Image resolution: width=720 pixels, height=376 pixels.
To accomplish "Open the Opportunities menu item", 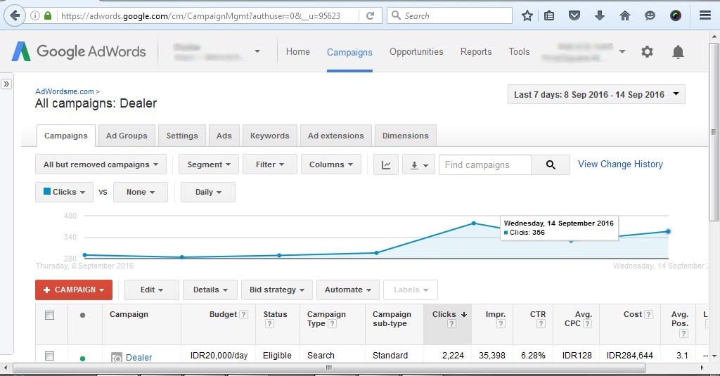I will pos(416,51).
